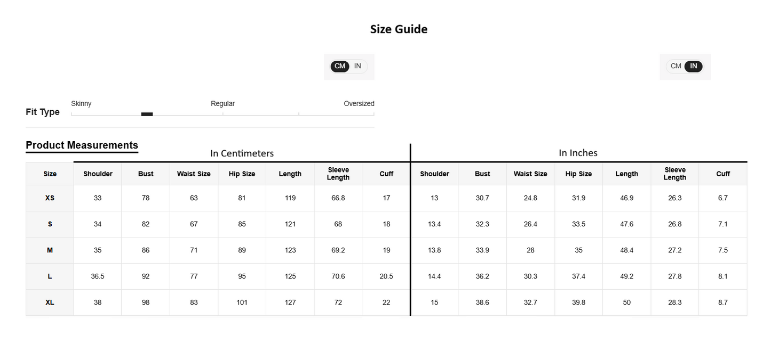Image resolution: width=771 pixels, height=352 pixels.
Task: Open the Product Measurements heading
Action: click(x=82, y=145)
